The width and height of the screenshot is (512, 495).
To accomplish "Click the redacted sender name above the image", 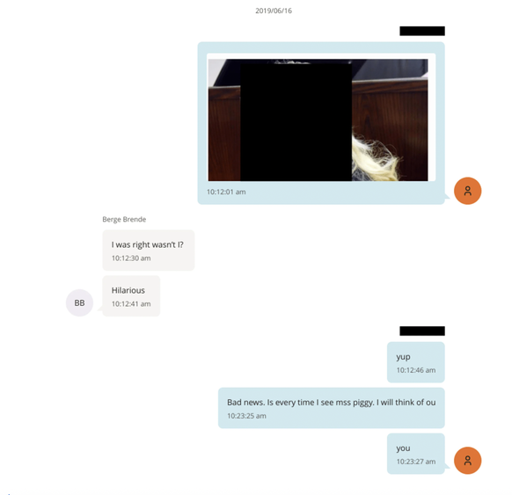I will tap(422, 31).
